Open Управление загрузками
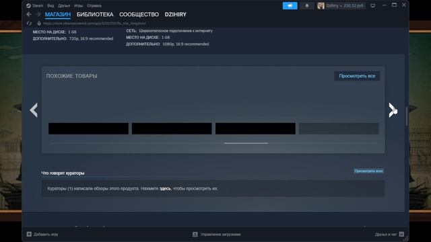Viewport: 431px width, 242px height. point(220,235)
